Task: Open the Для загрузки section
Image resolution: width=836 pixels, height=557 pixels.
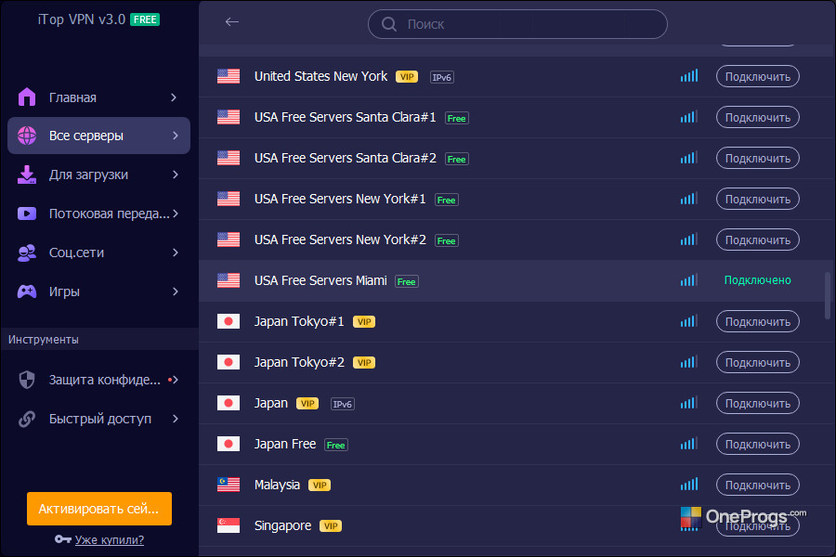Action: 99,175
